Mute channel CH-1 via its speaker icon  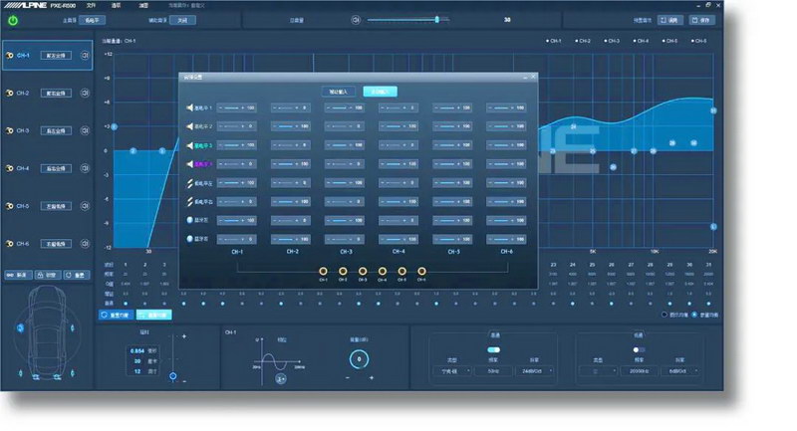point(85,55)
